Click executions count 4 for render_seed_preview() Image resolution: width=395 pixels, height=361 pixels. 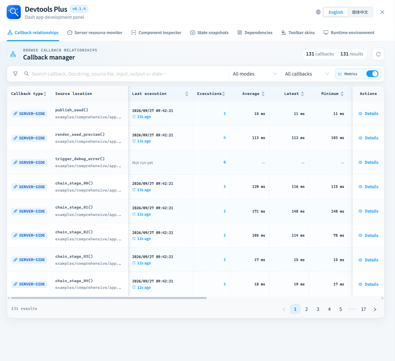coord(225,138)
